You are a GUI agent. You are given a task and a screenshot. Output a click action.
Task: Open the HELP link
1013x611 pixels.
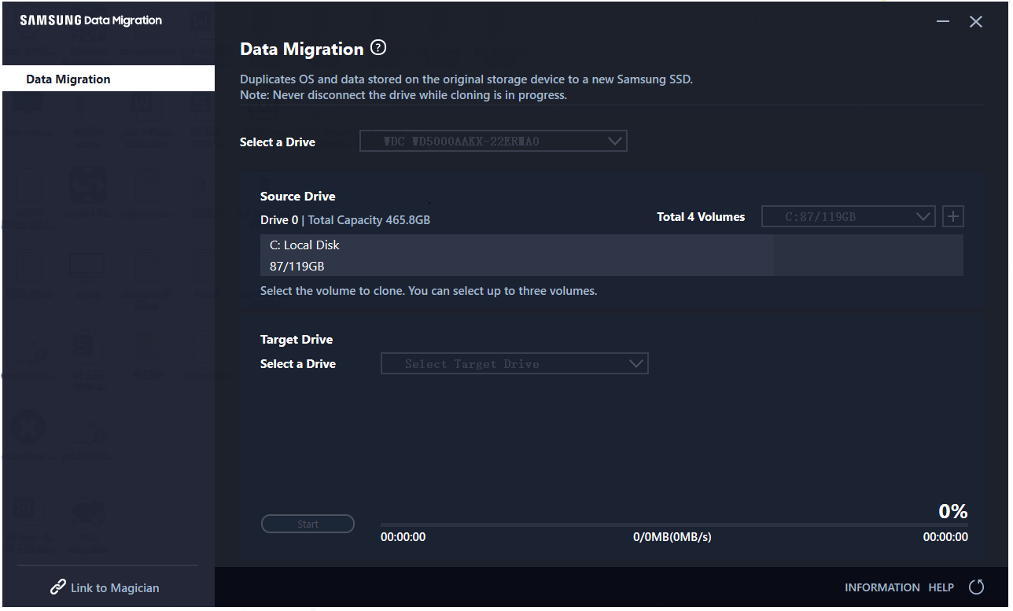pyautogui.click(x=941, y=587)
